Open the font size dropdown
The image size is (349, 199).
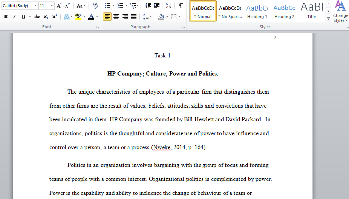[52, 6]
